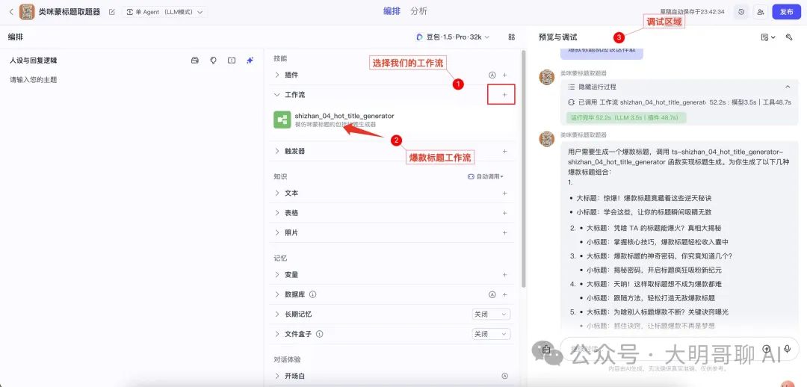This screenshot has width=807, height=387.
Task: Click the 类咪蒙标题取题器 bot avatar in header
Action: click(x=27, y=11)
